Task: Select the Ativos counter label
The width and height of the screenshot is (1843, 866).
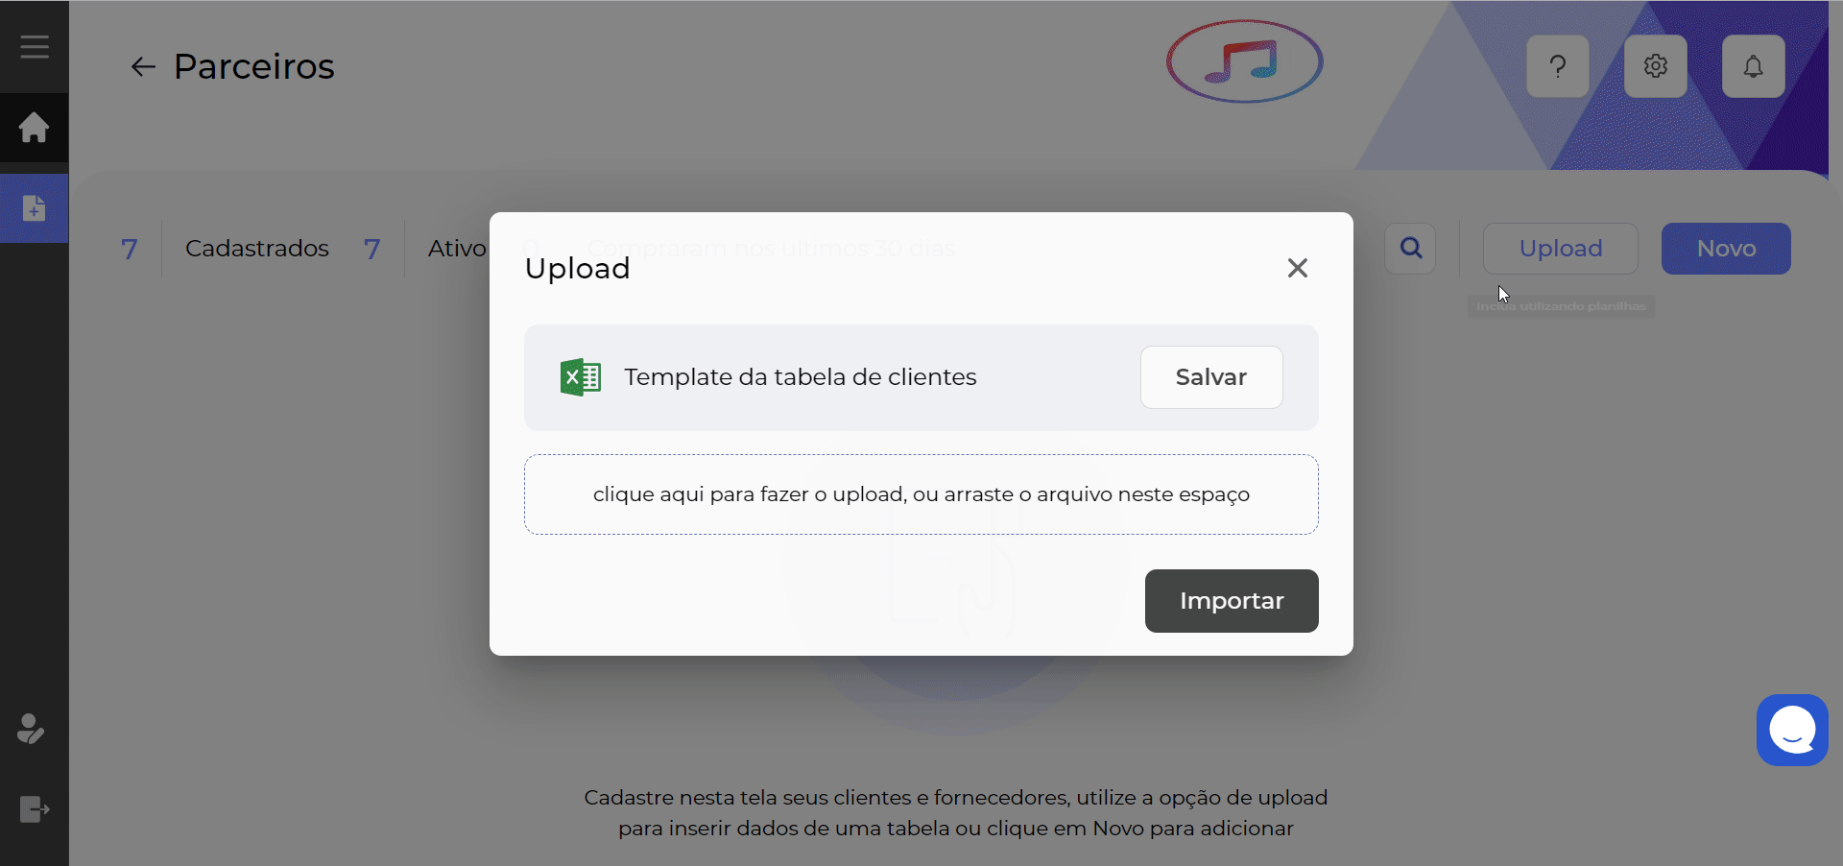Action: point(458,248)
